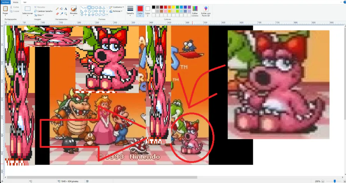Image resolution: width=346 pixels, height=183 pixels.
Task: Pick the black color swatch
Action: 153,7
